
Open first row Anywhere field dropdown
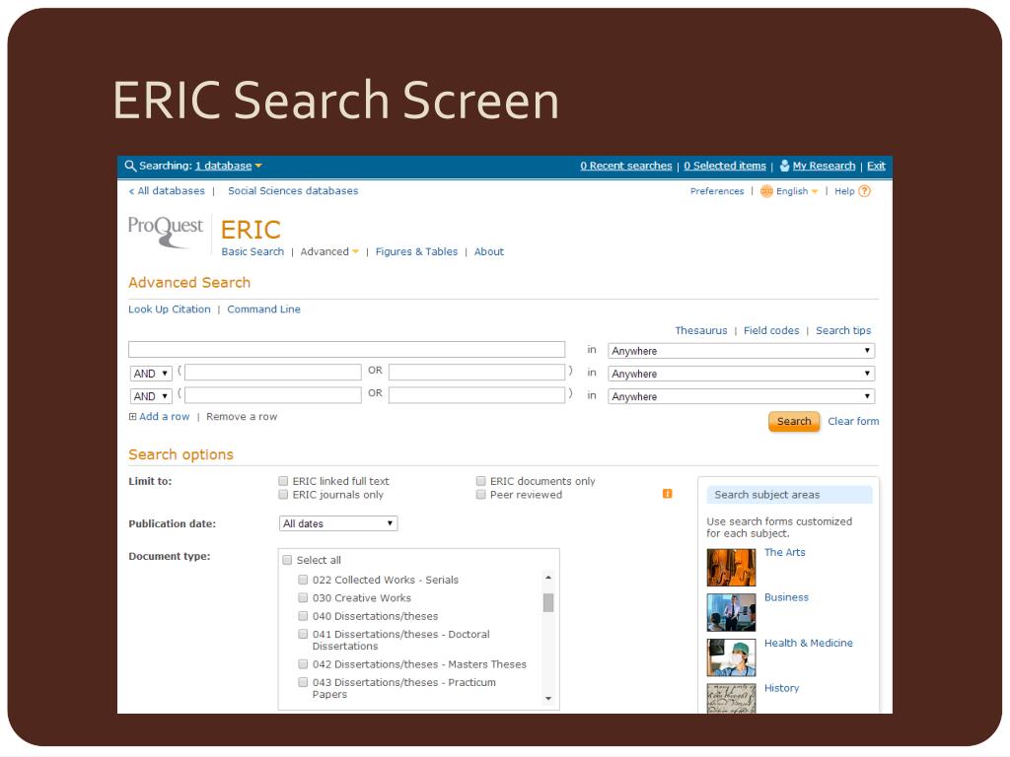pos(741,351)
